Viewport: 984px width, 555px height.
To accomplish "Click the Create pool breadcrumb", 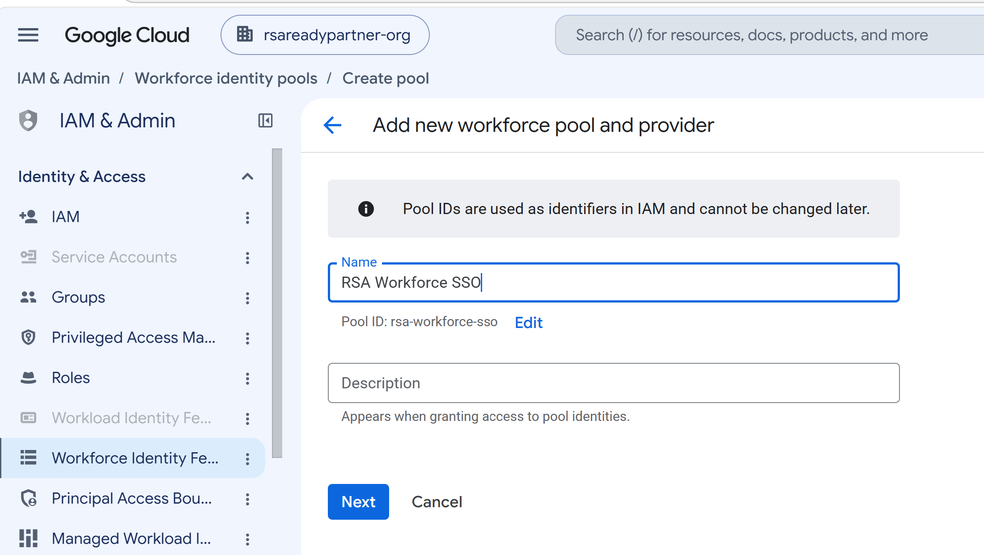I will (x=386, y=78).
